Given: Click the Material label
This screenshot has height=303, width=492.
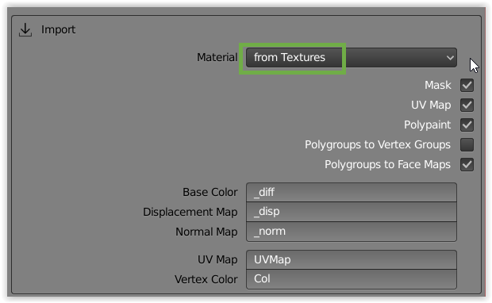Looking at the screenshot, I should 217,57.
